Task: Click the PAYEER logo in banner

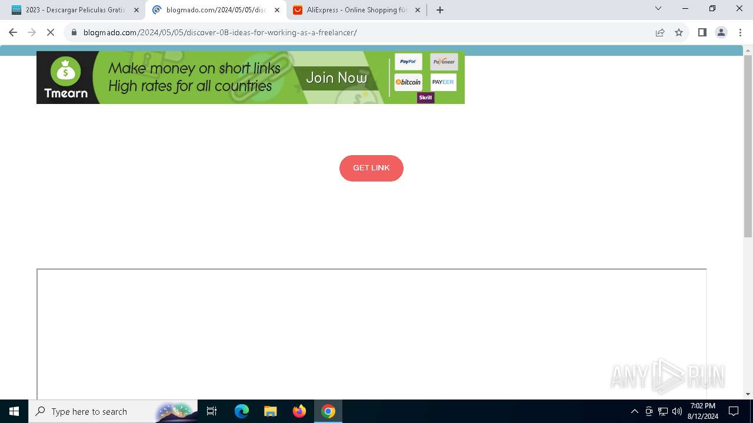Action: [443, 82]
